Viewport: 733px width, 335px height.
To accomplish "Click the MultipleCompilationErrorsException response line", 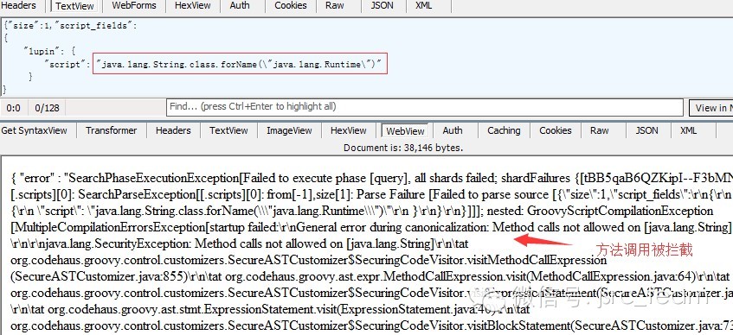I will [370, 228].
